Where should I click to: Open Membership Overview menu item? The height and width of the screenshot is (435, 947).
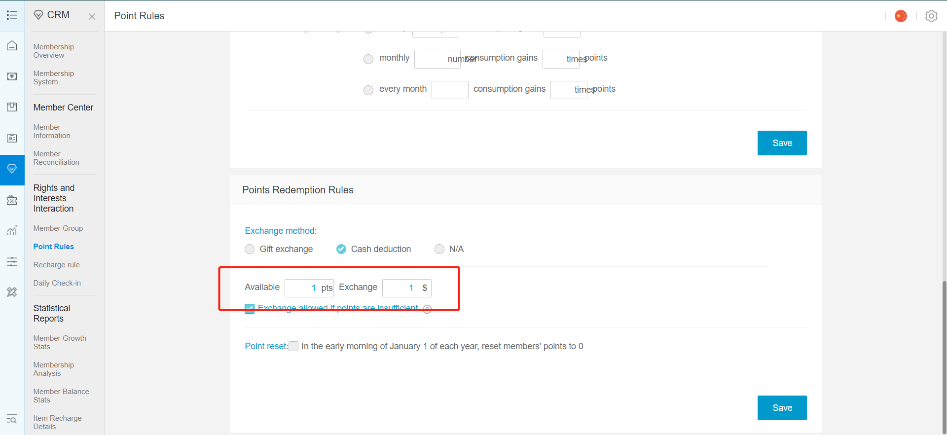point(54,51)
